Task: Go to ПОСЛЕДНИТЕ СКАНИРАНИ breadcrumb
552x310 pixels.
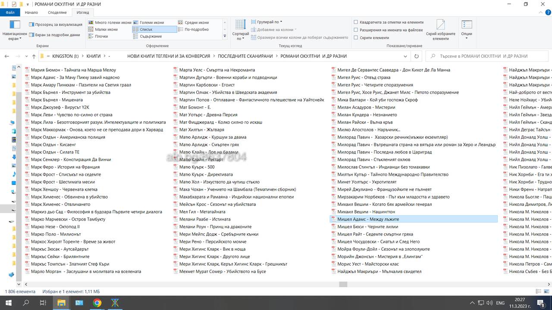Action: coord(245,56)
